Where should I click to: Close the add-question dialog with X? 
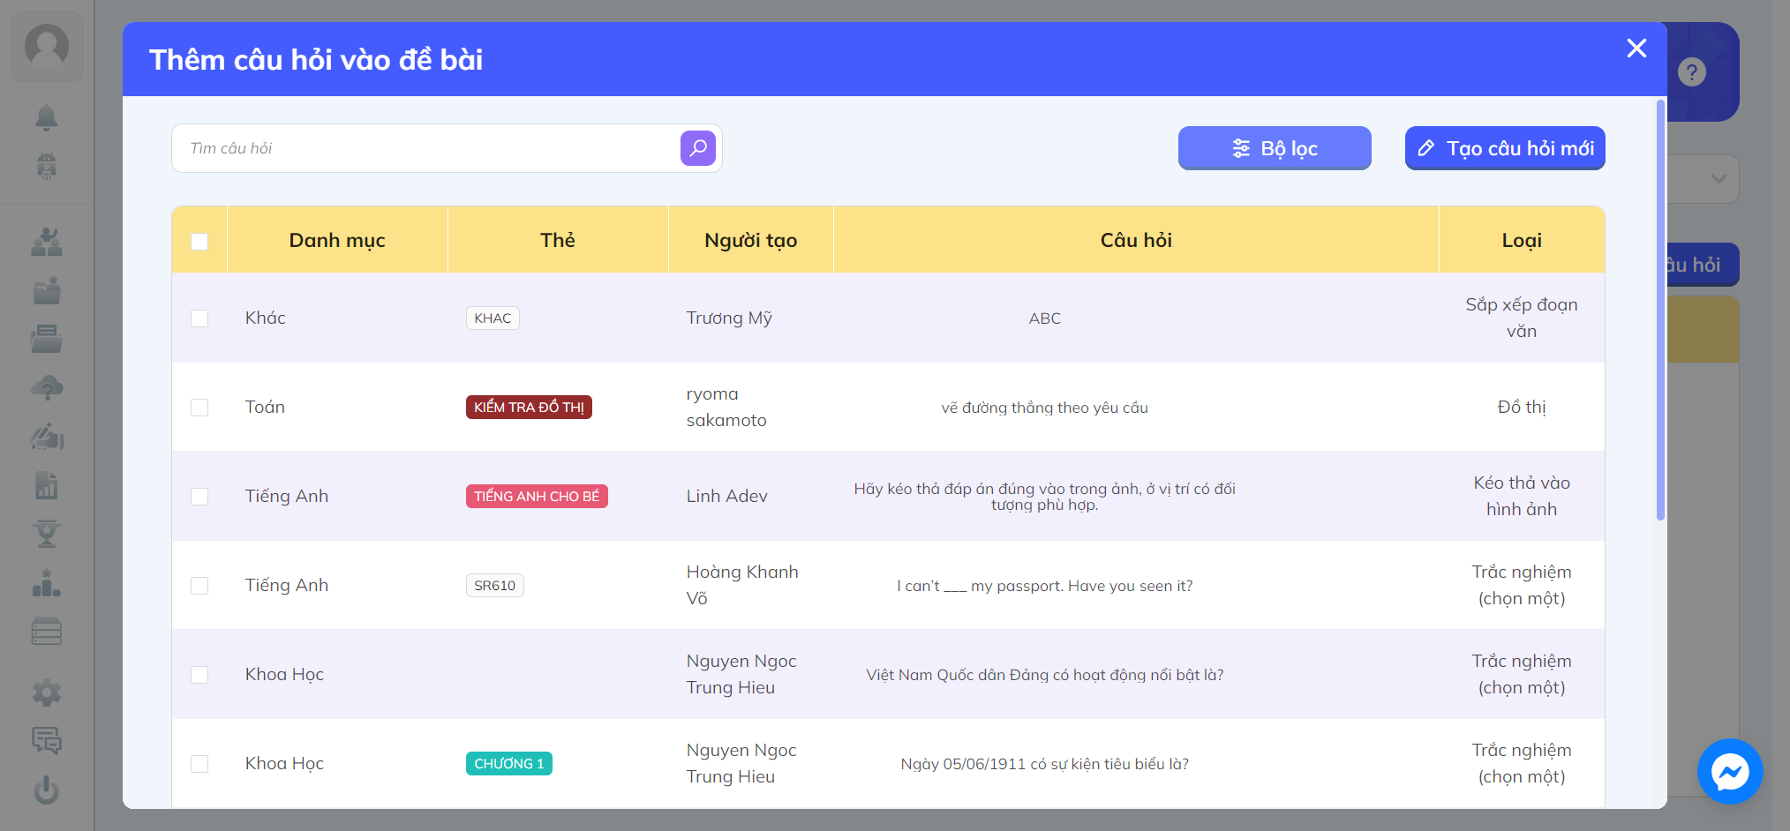[1636, 49]
